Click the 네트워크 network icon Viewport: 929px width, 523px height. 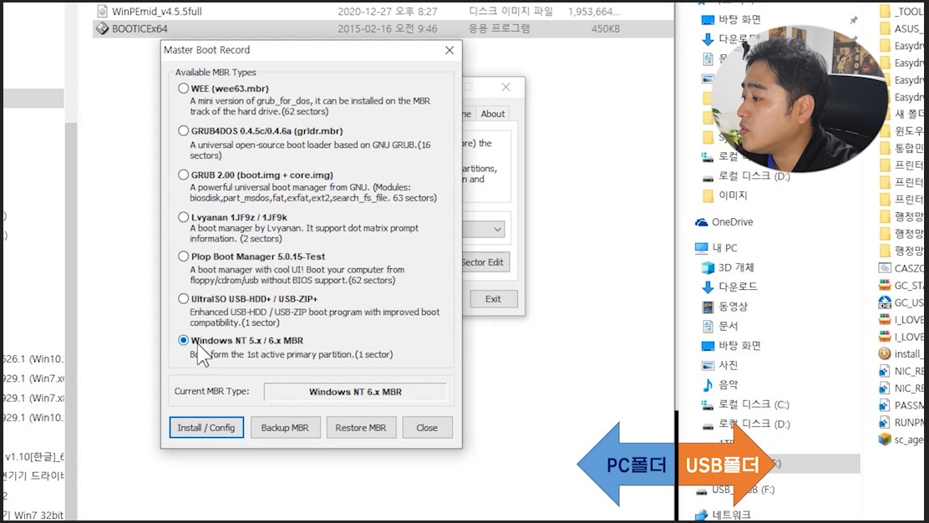tap(702, 515)
